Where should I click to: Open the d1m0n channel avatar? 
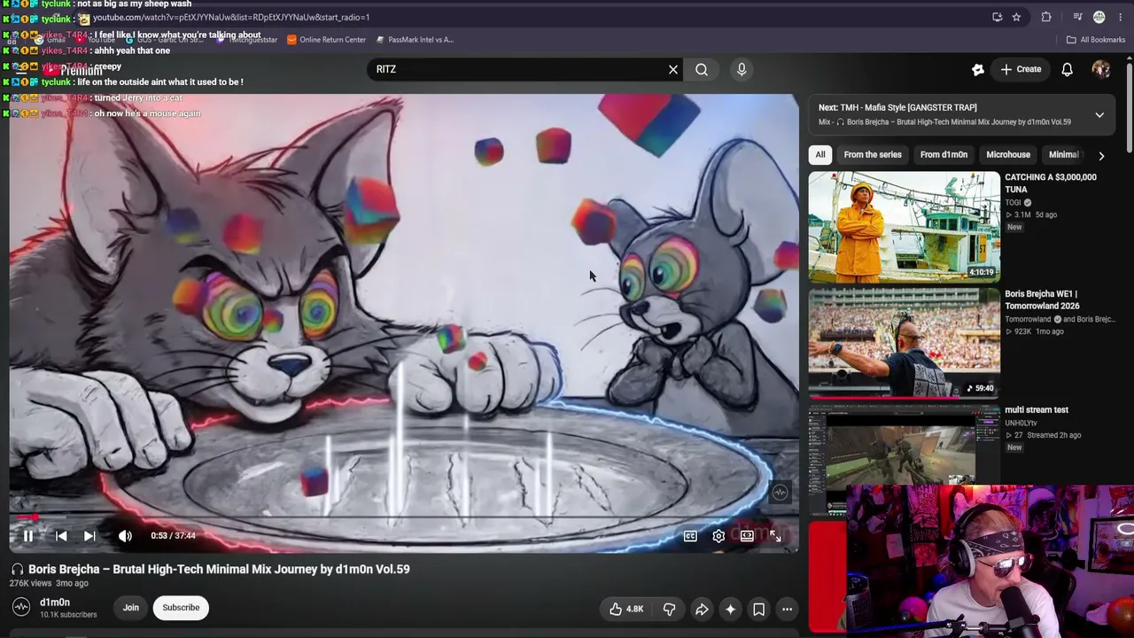point(21,607)
